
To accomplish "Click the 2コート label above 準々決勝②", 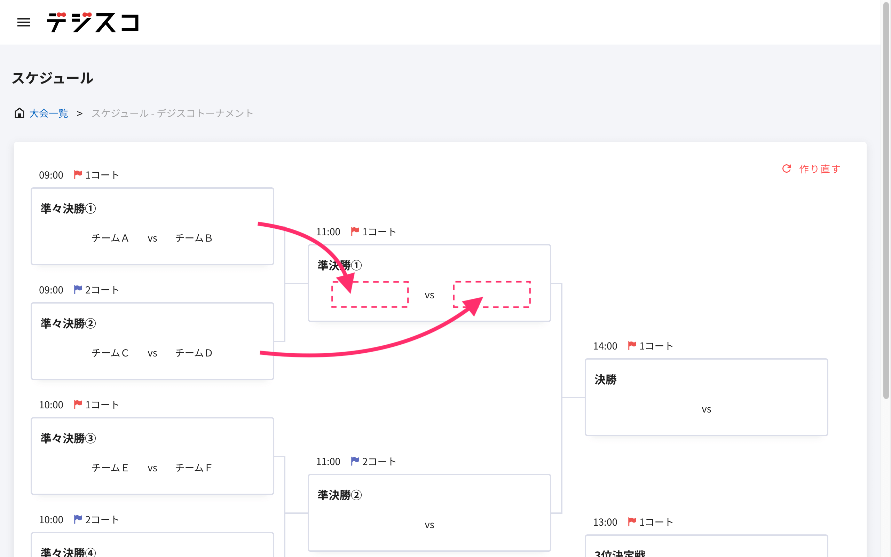I will (x=102, y=290).
